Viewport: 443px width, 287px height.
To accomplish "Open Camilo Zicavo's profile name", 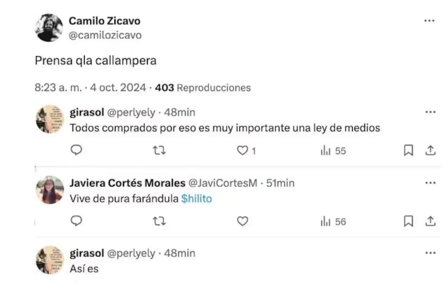I will click(105, 21).
